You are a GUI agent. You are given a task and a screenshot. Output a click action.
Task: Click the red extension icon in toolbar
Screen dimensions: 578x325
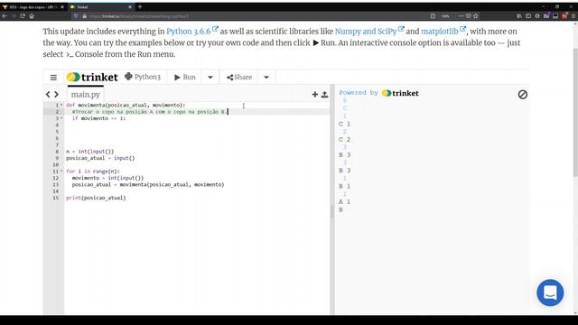pyautogui.click(x=564, y=16)
